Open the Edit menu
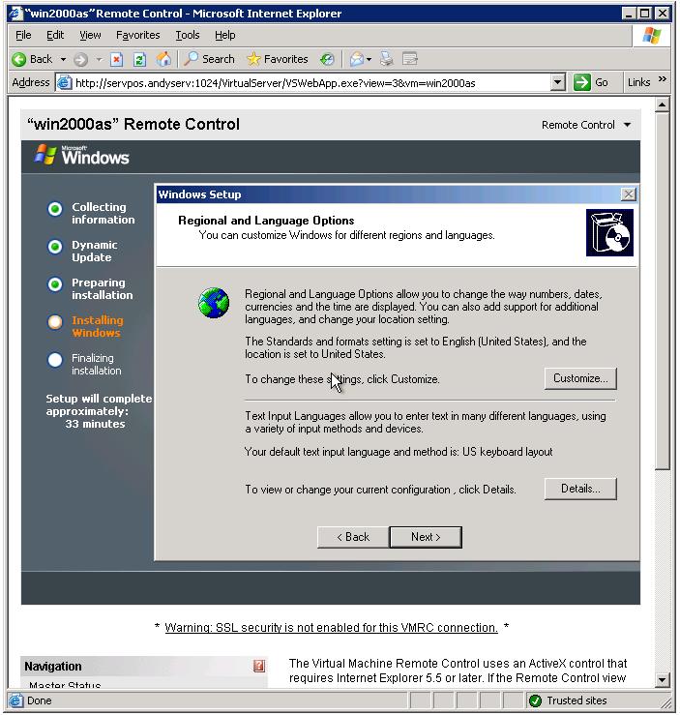 [x=55, y=35]
